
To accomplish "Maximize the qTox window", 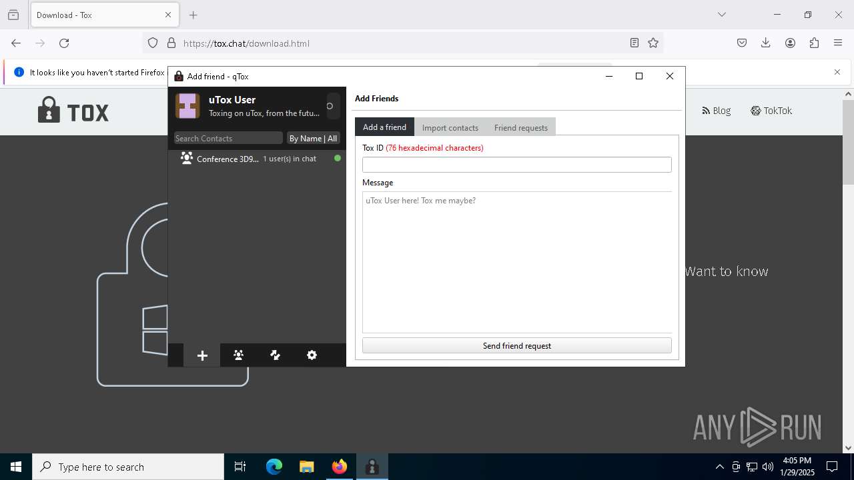I will click(x=639, y=76).
